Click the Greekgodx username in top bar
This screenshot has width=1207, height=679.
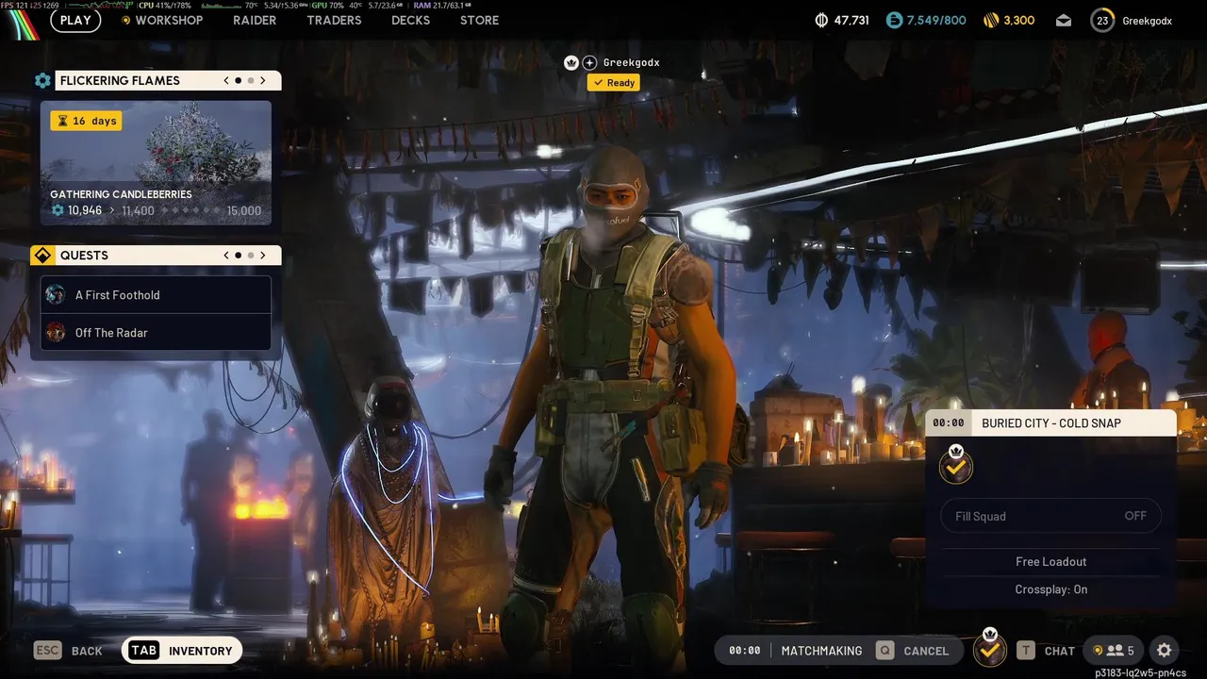tap(1147, 20)
